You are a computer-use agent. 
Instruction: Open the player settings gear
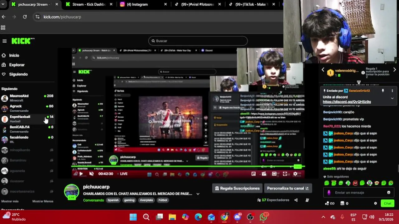click(295, 174)
